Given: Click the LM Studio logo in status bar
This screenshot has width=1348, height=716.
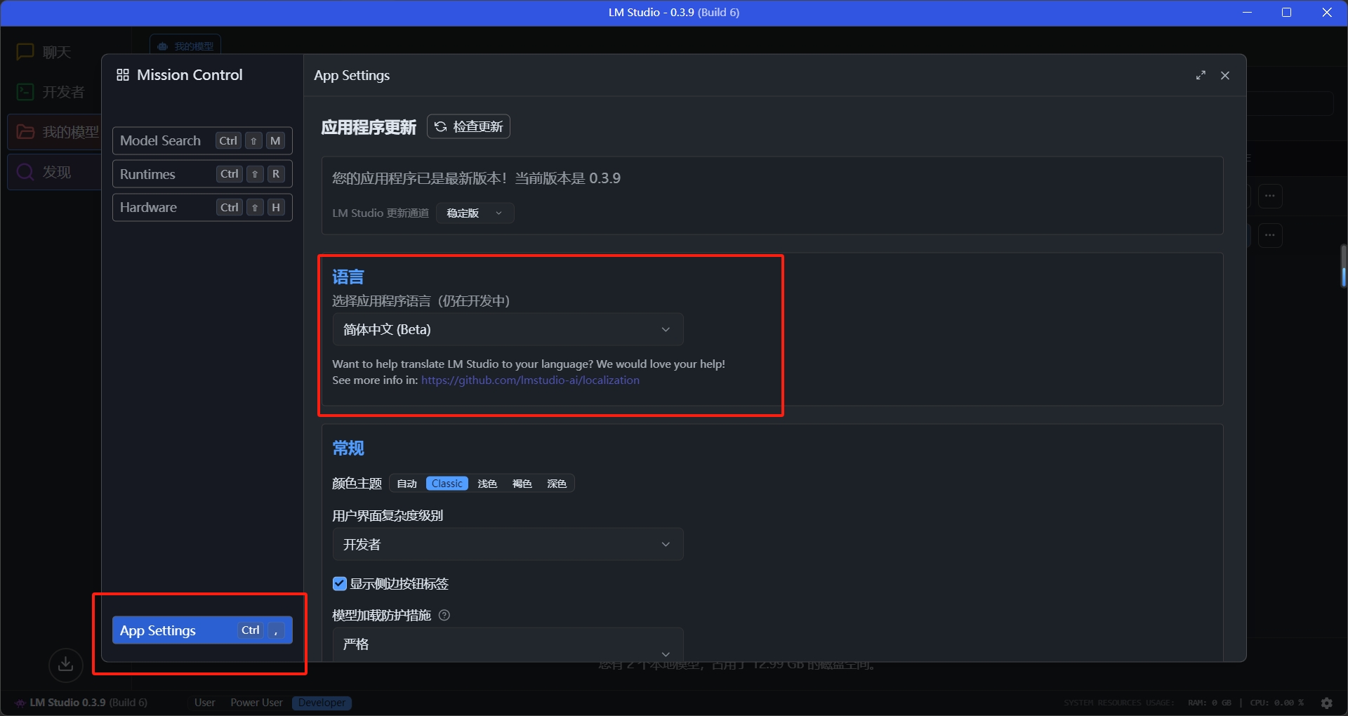Looking at the screenshot, I should pos(20,703).
